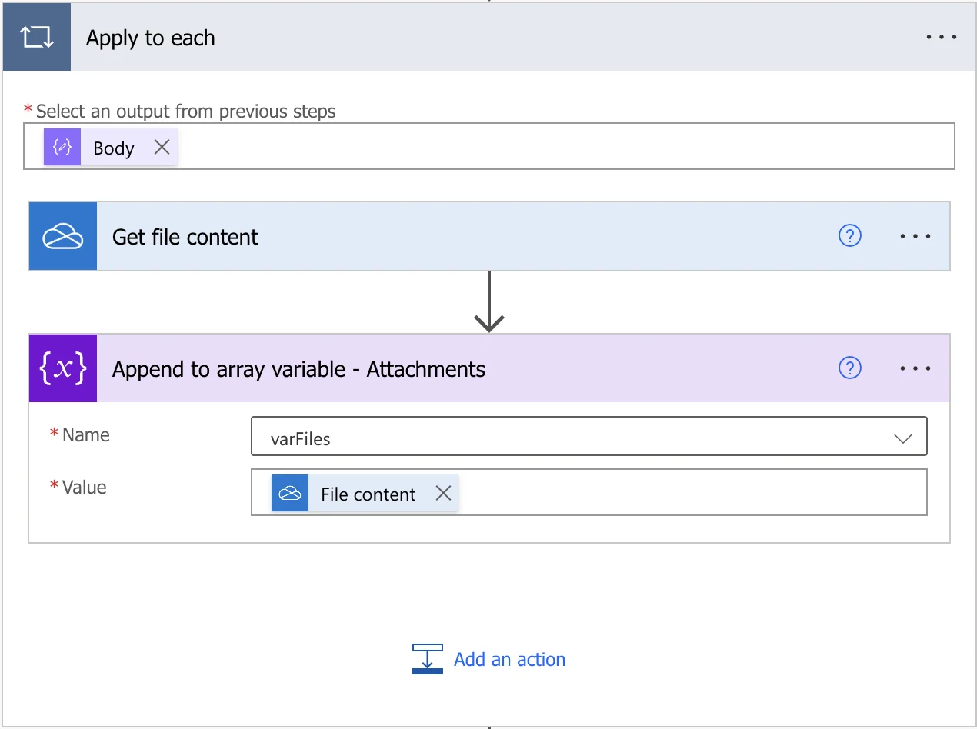
Task: Click the Body token expression icon
Action: (x=62, y=148)
